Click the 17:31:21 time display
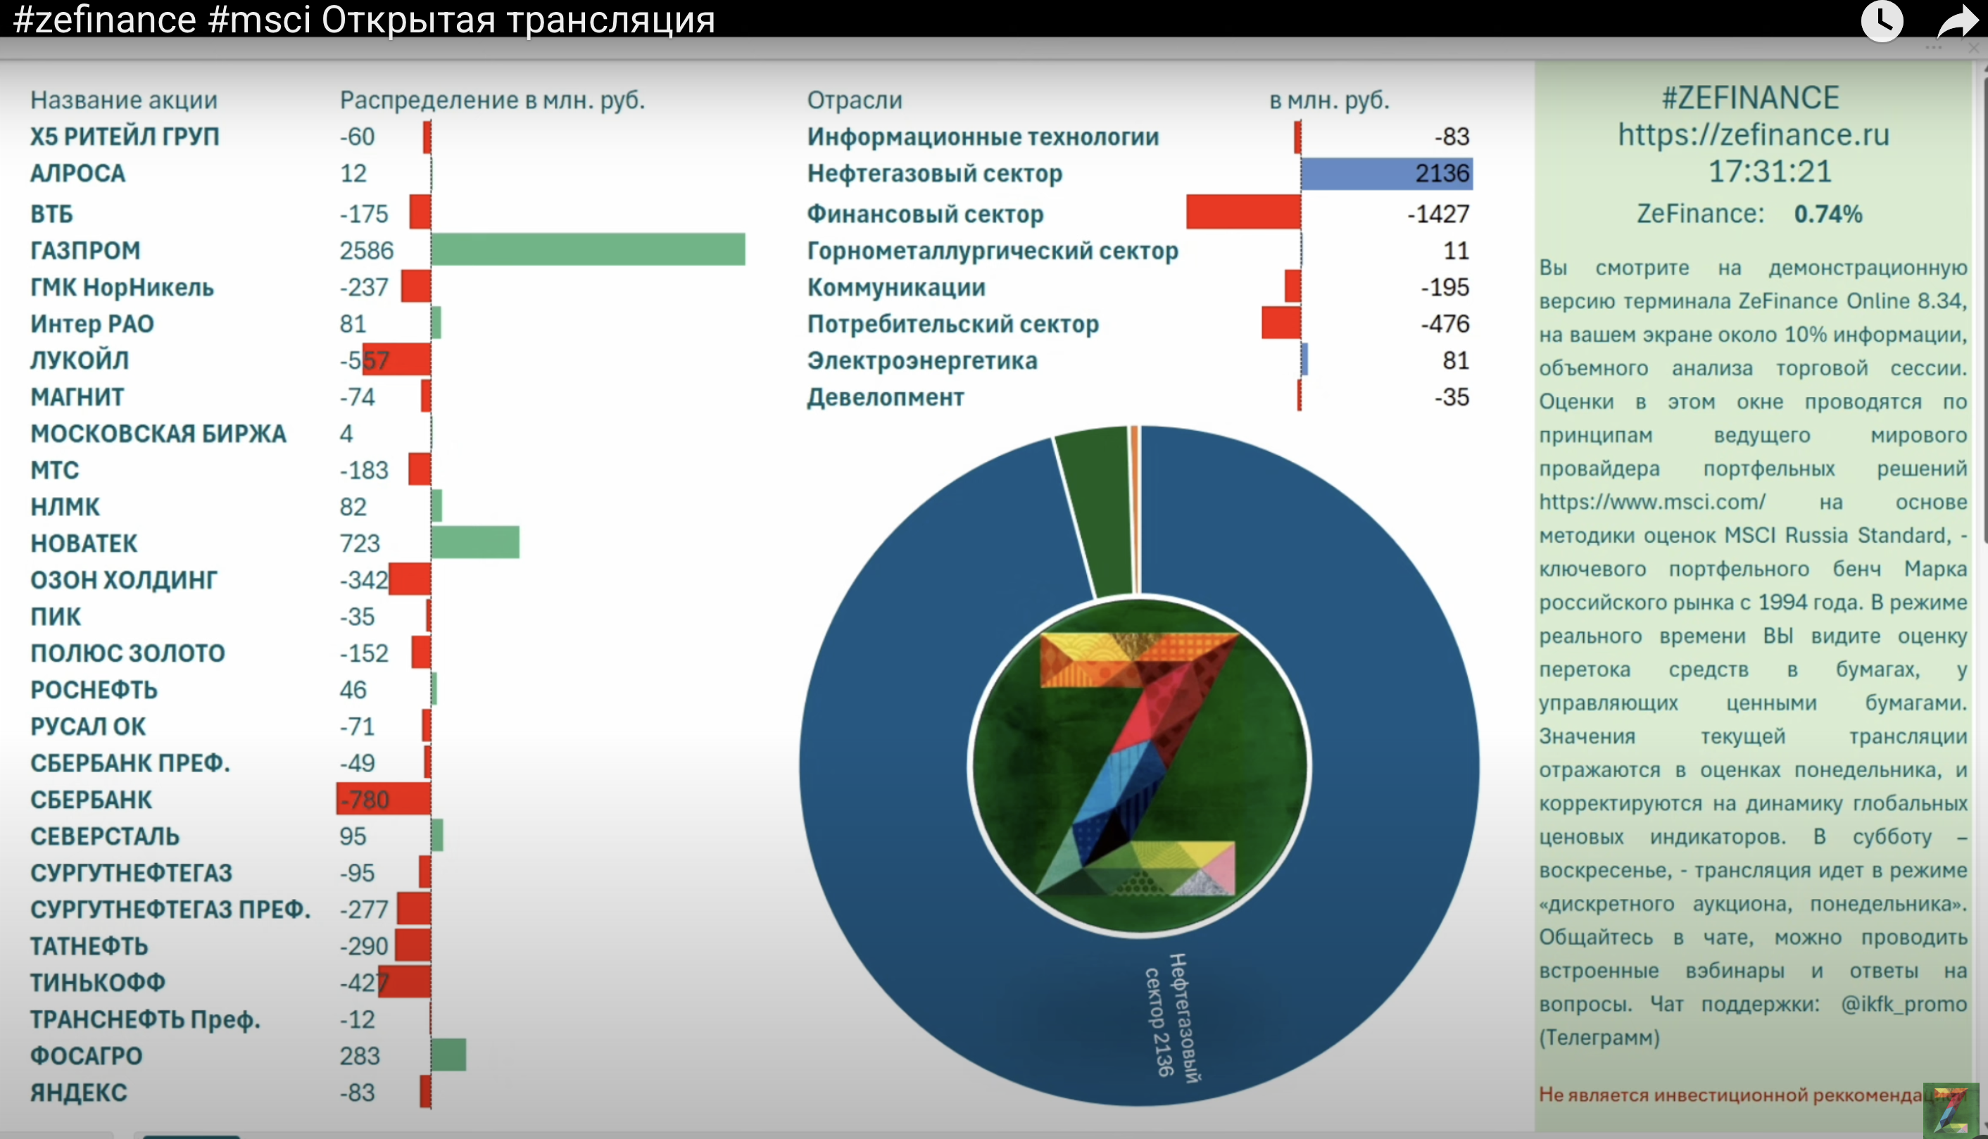Screen dimensions: 1988x1139 pos(1769,171)
